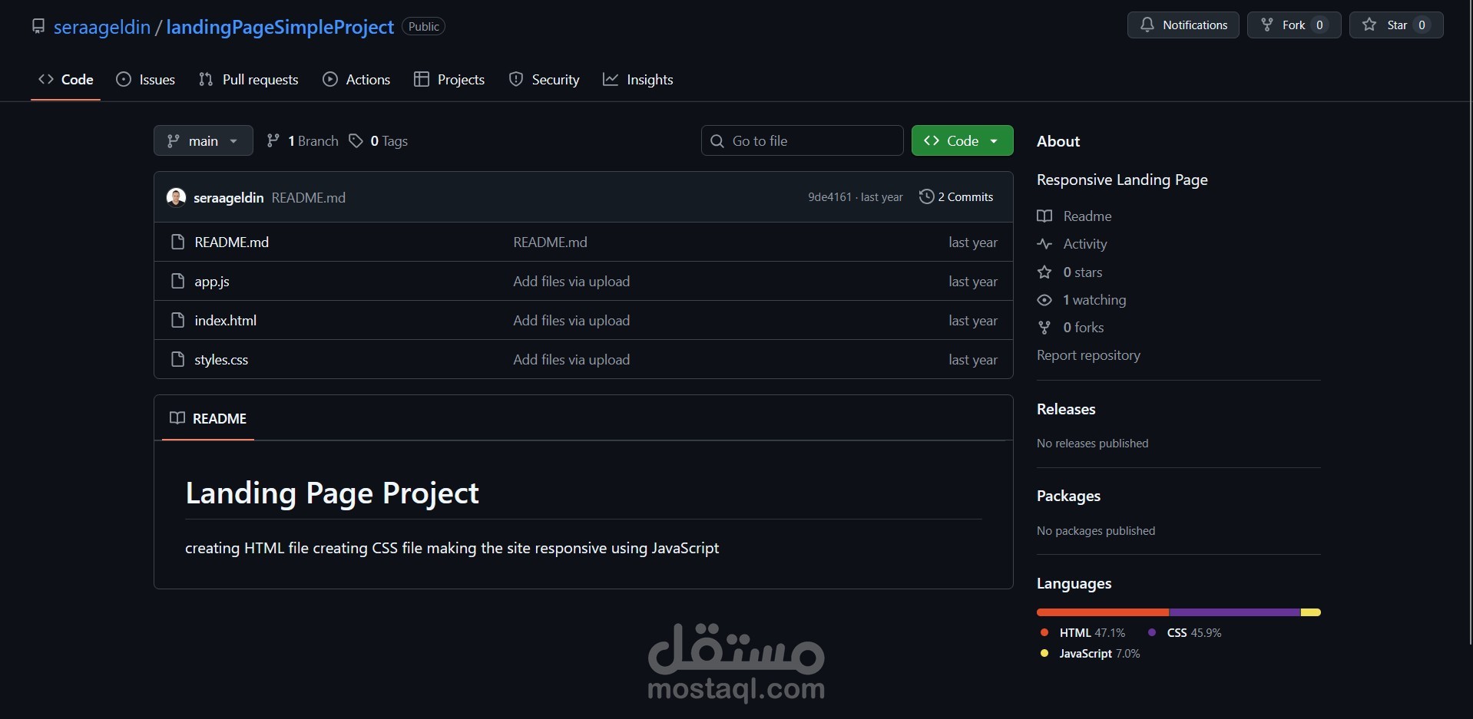
Task: Click the circle-dot icon beside Issues
Action: click(x=124, y=79)
